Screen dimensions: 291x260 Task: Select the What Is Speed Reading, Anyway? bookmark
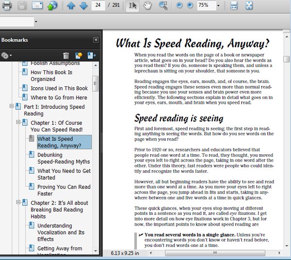coord(64,142)
